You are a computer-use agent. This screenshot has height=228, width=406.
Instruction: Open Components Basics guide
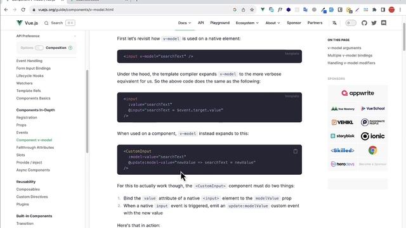(33, 98)
